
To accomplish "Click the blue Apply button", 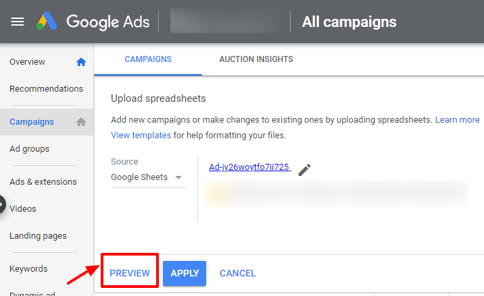I will [x=185, y=273].
